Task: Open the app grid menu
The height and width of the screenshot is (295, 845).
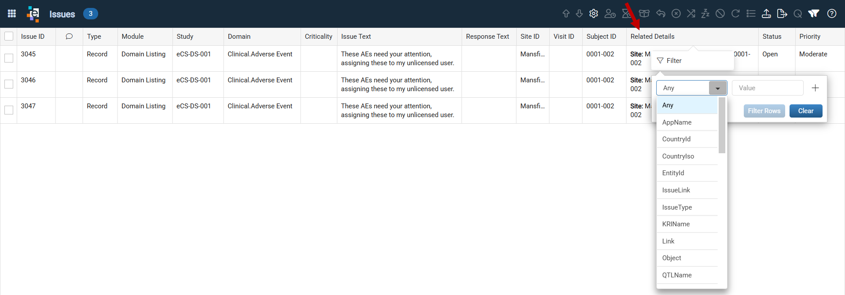Action: tap(12, 14)
